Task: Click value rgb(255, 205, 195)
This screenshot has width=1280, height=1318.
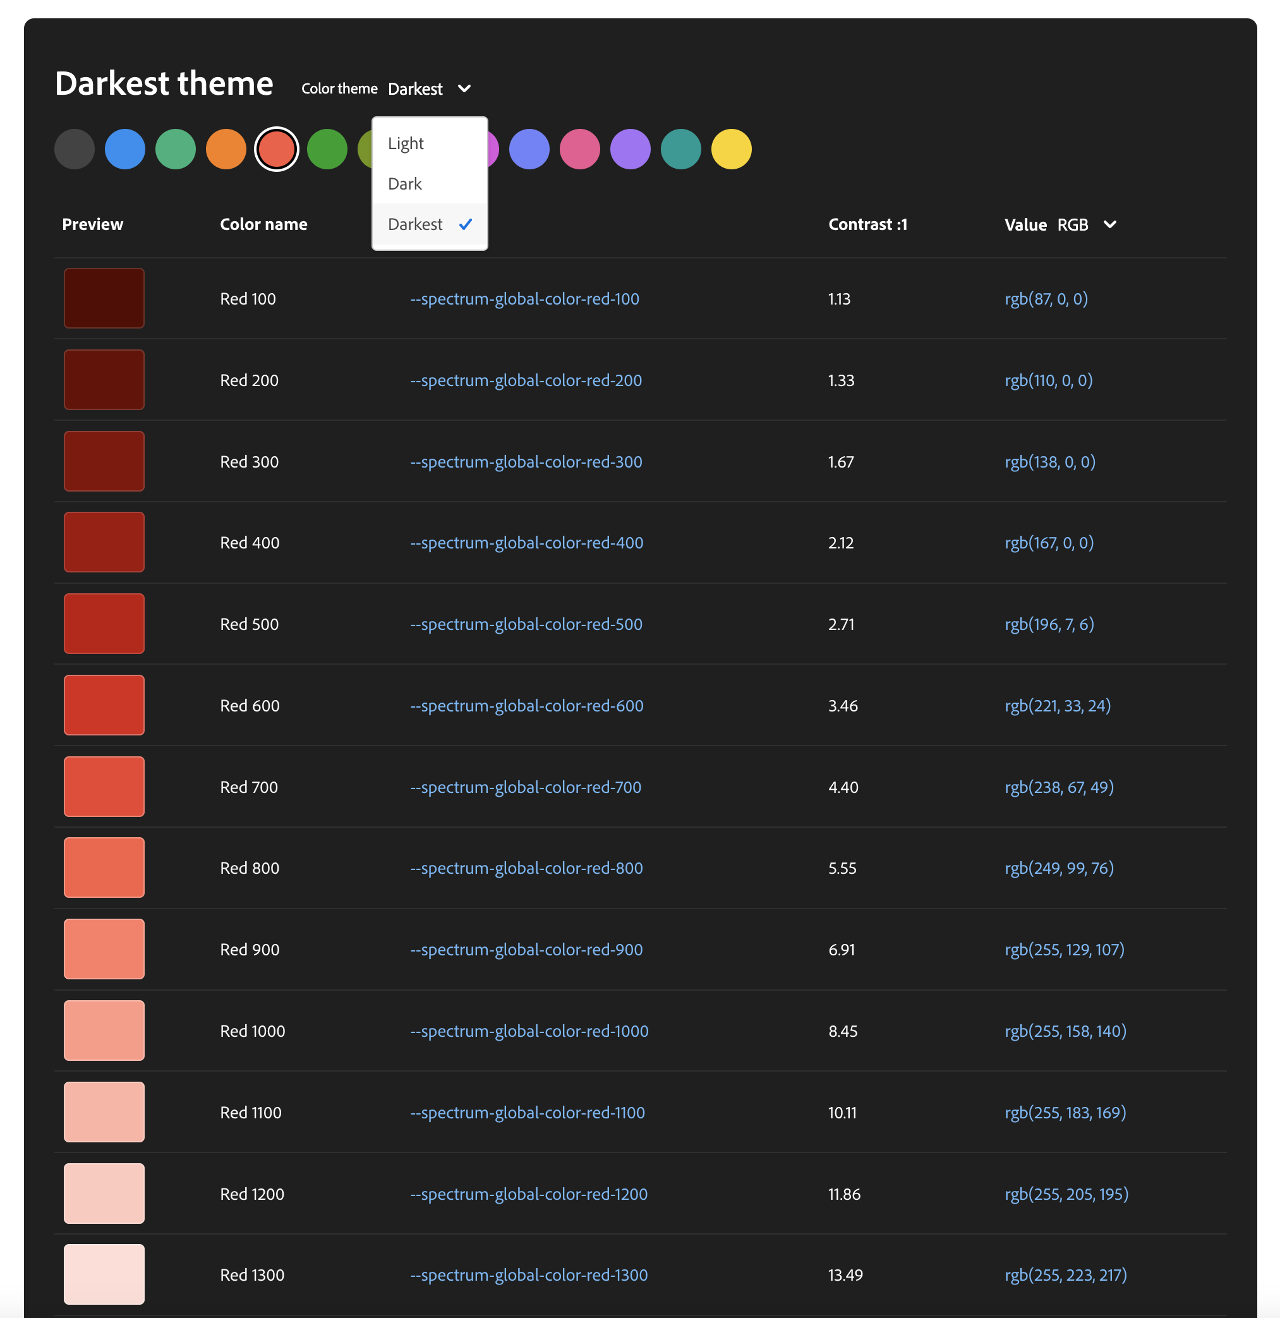Action: tap(1067, 1194)
